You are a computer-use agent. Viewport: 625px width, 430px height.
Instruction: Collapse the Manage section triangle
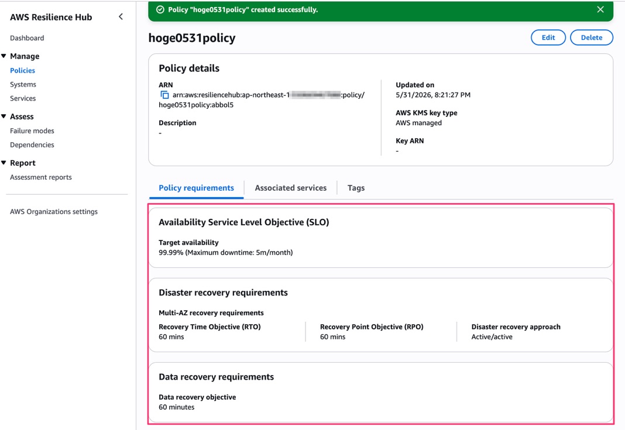pos(4,56)
